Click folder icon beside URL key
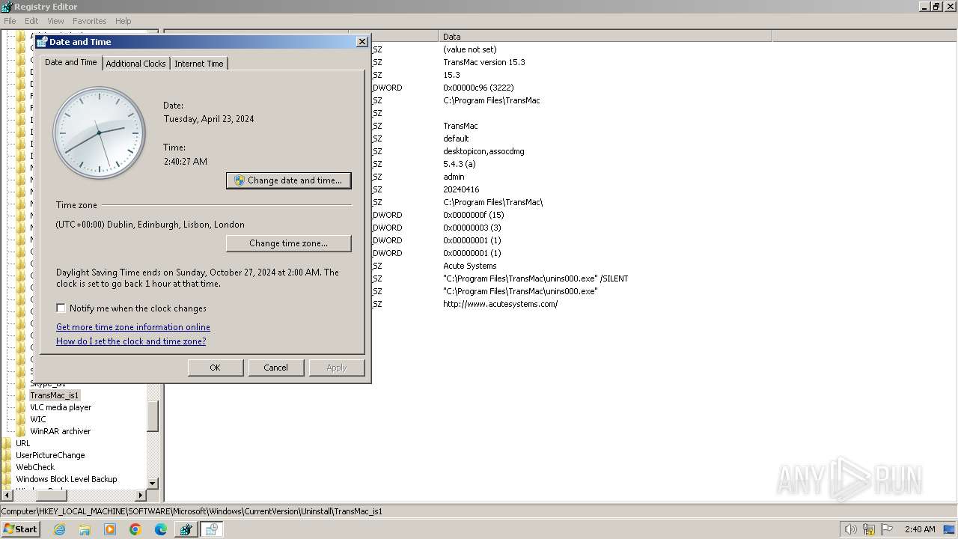The image size is (958, 539). pyautogui.click(x=7, y=443)
